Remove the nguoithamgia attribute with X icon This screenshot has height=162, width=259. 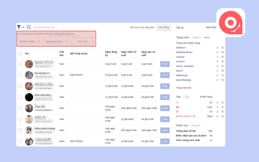pos(222,80)
